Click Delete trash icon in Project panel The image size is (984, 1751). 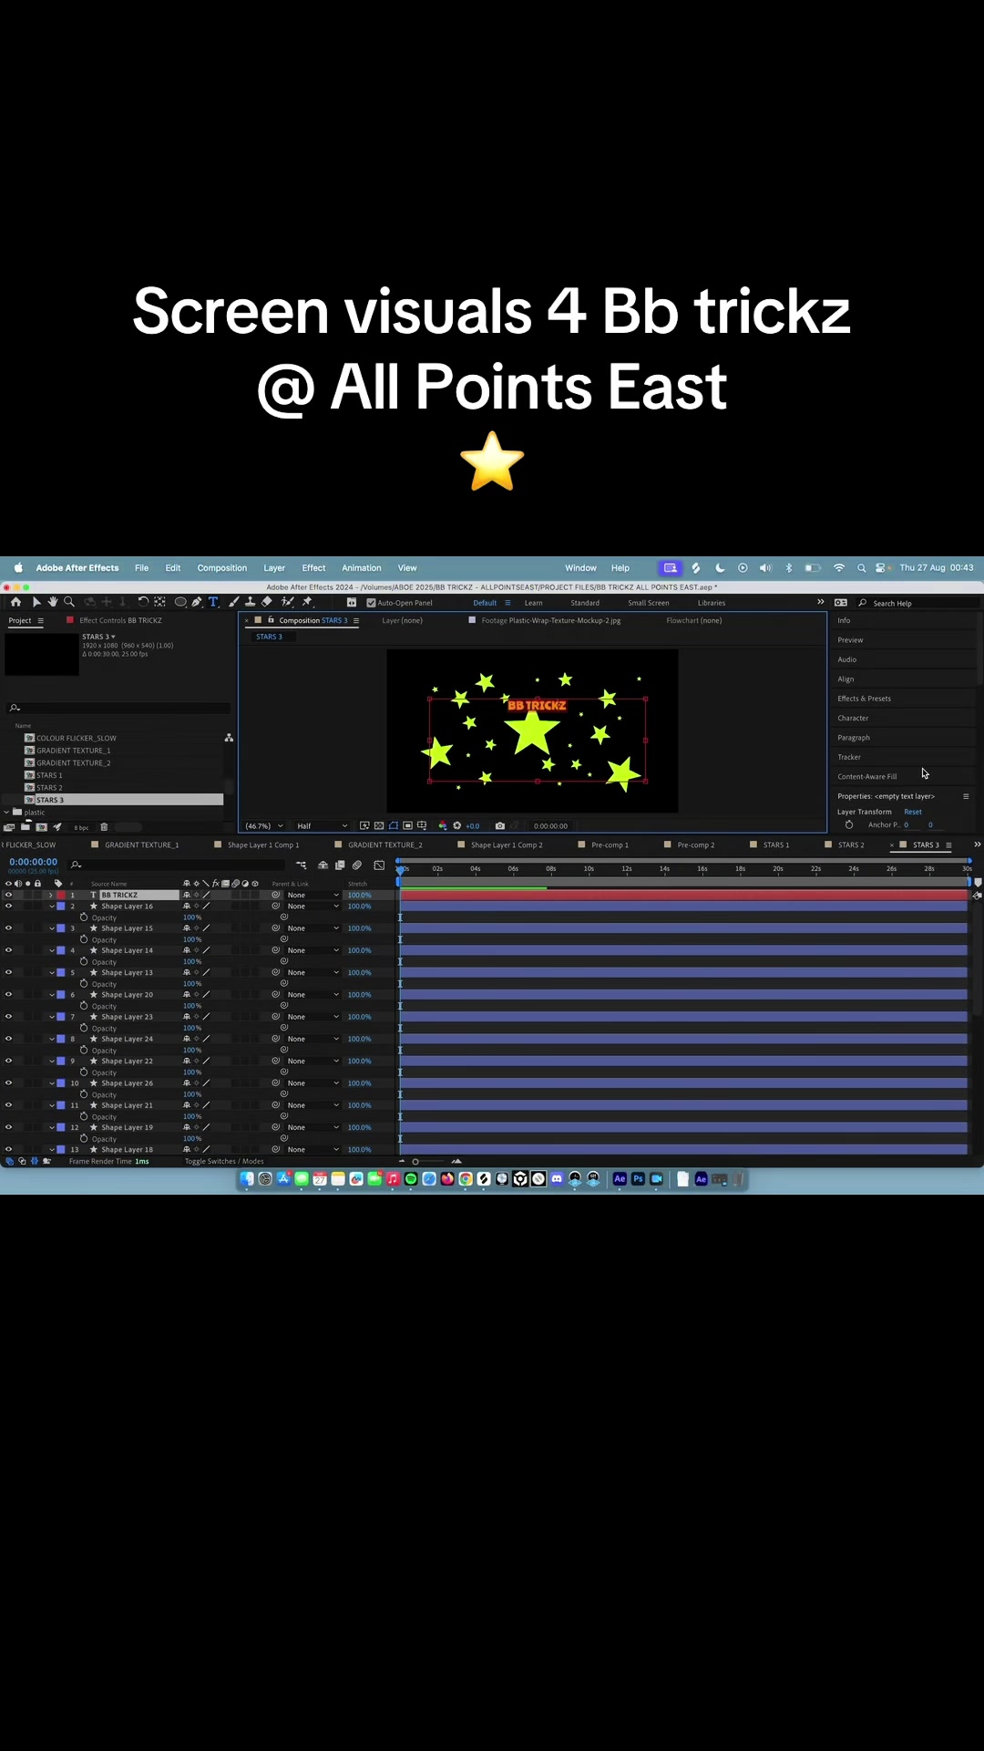[104, 827]
